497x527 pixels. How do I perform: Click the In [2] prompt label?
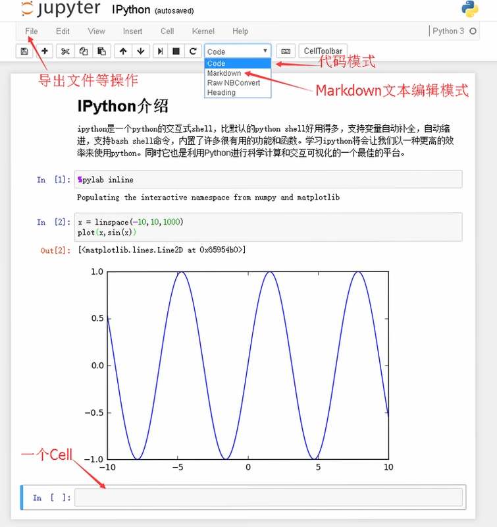tap(54, 222)
